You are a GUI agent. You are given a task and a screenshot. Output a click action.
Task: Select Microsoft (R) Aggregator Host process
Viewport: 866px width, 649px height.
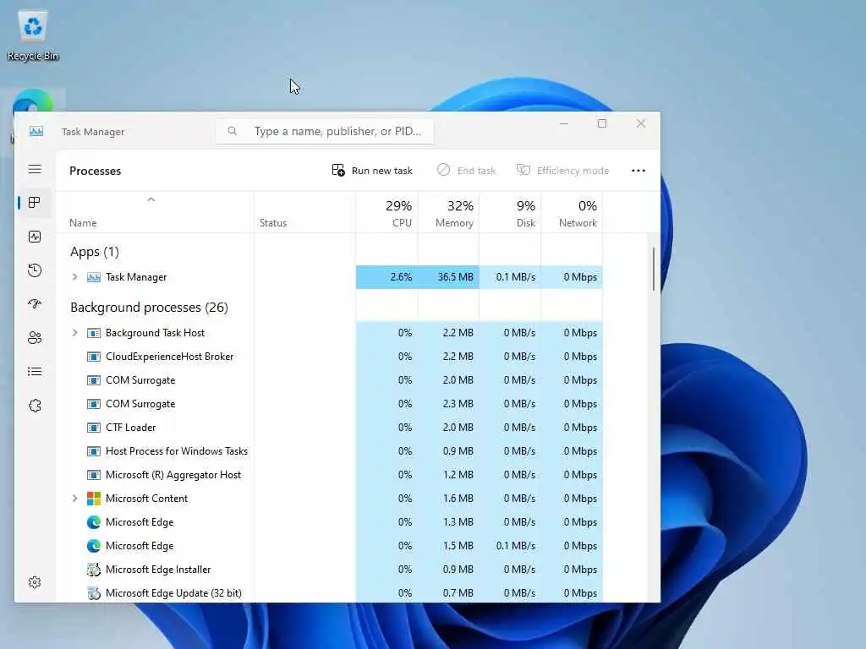point(173,475)
